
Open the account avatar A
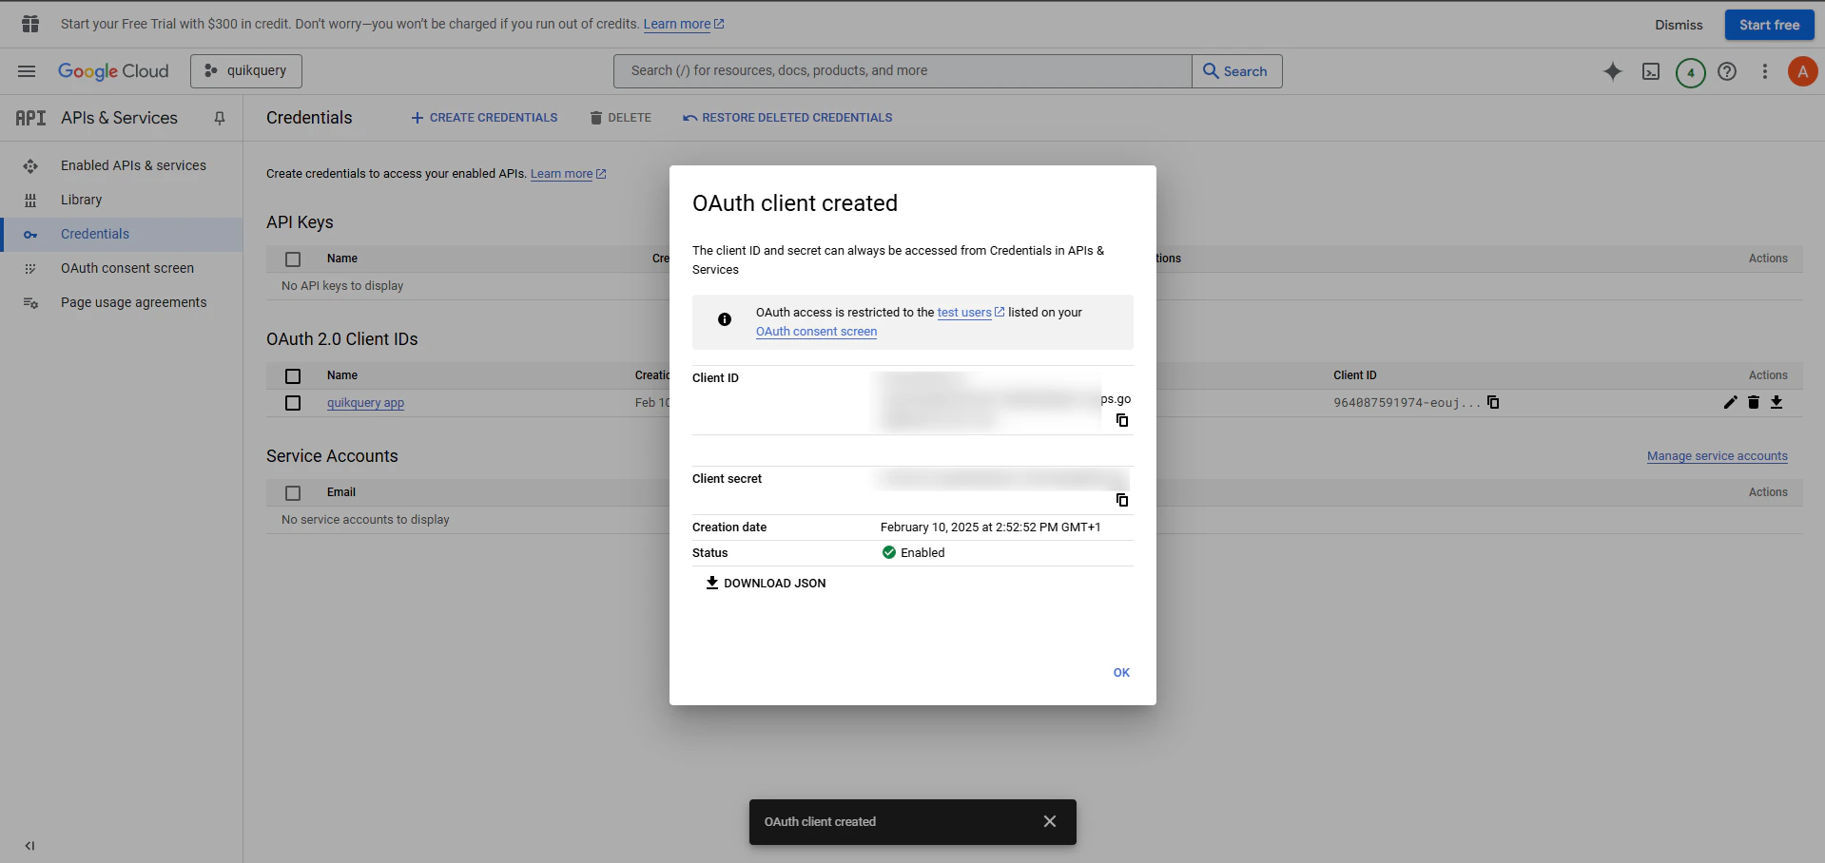click(1802, 71)
